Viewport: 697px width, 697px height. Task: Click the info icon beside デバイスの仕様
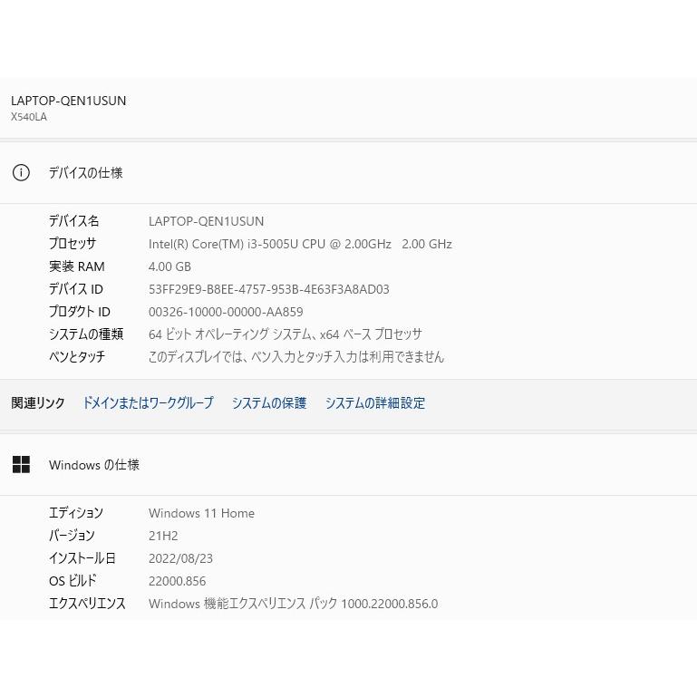pos(21,172)
